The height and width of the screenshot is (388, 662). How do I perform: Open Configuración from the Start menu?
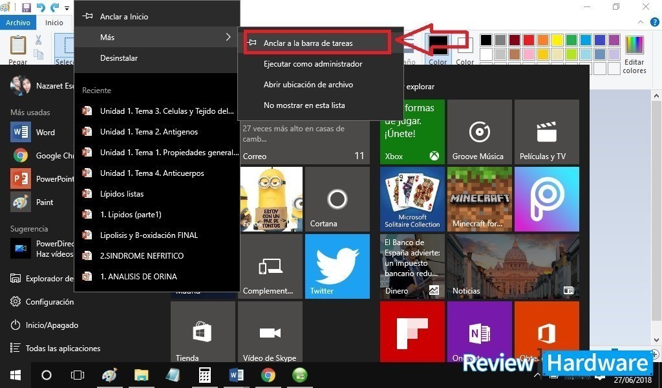coord(49,302)
